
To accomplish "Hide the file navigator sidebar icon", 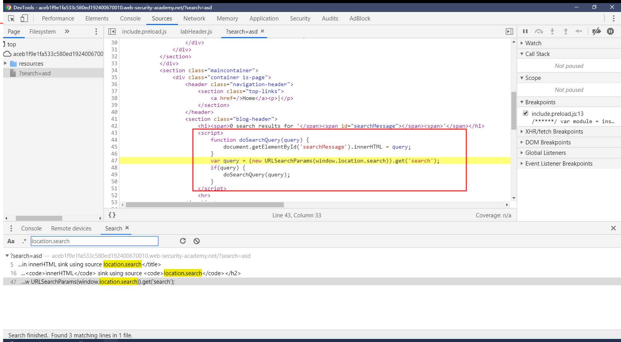I will coord(112,32).
